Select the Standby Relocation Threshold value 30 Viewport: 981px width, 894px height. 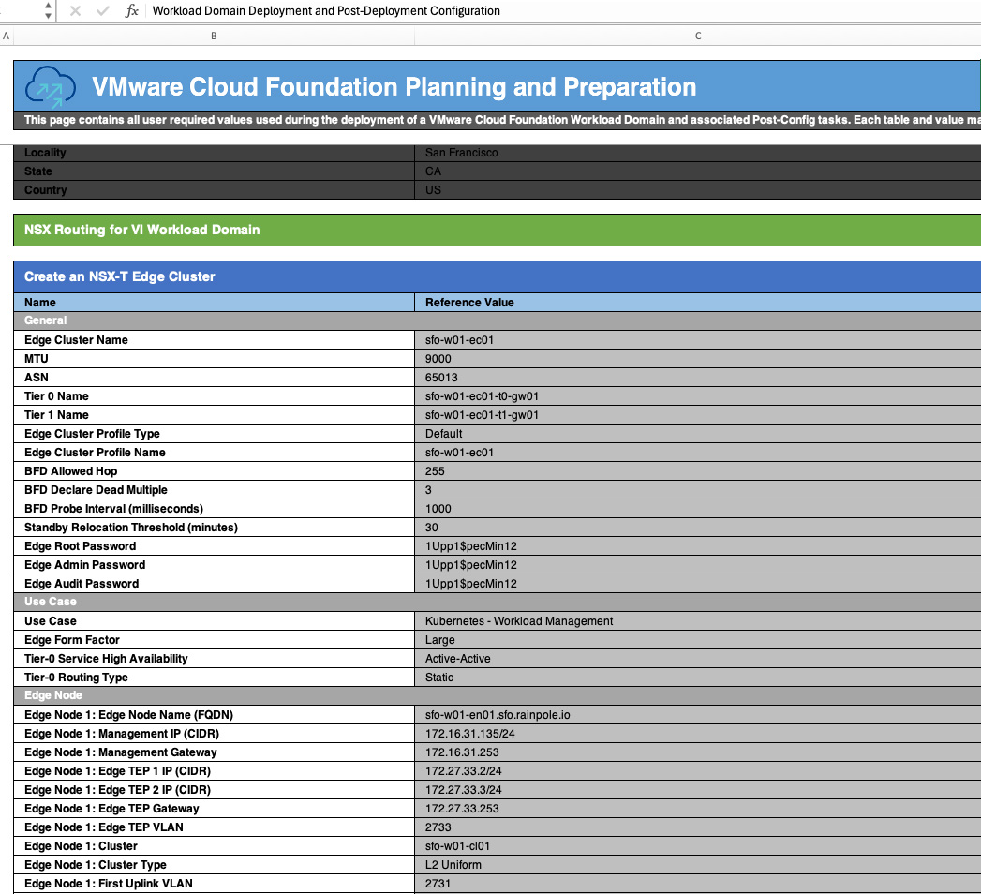698,528
